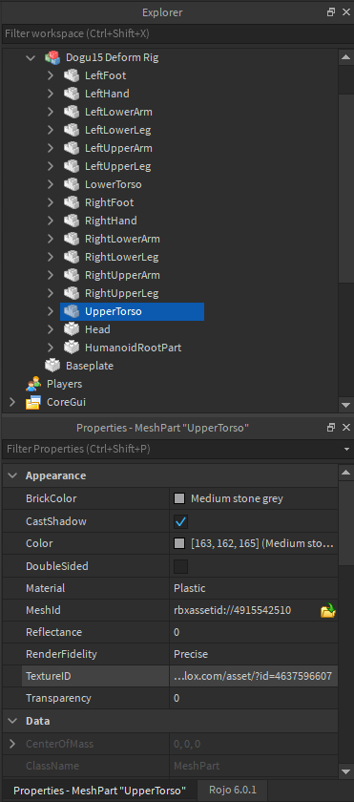Click the LeftUpperArm mesh part icon
Image resolution: width=354 pixels, height=802 pixels.
[x=72, y=148]
